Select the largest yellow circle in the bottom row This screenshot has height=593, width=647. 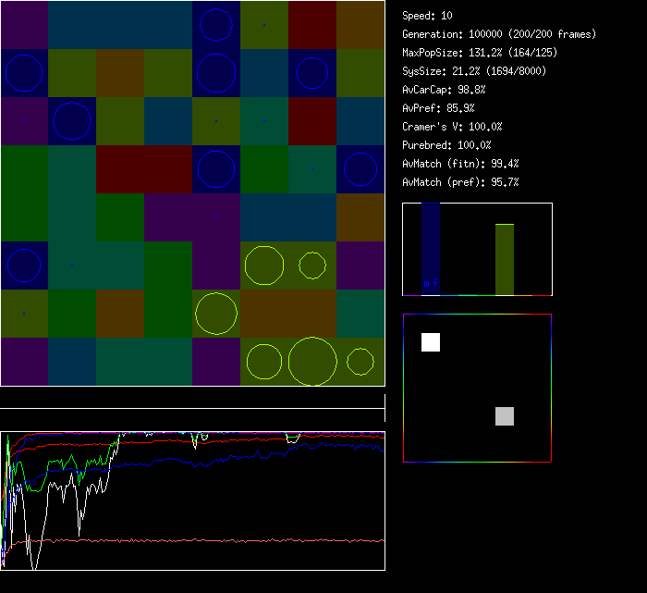click(x=312, y=362)
